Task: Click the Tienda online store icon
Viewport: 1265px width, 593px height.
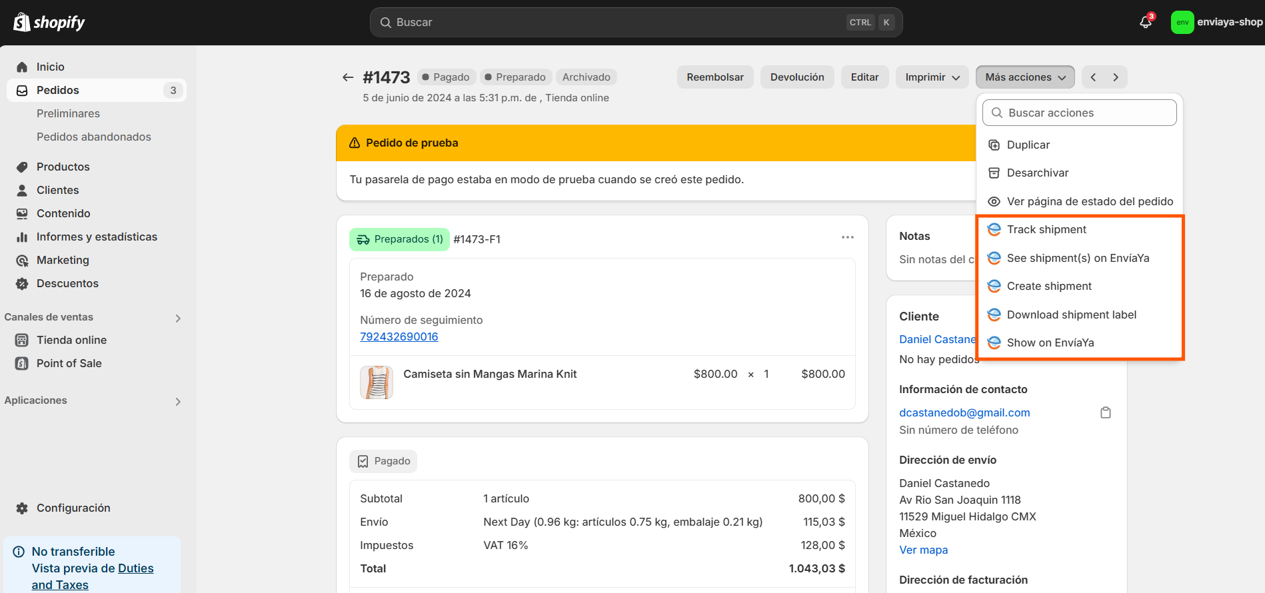Action: tap(22, 340)
